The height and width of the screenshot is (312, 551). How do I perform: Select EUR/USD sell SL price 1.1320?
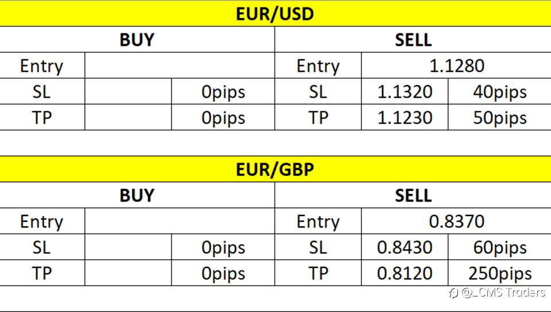[405, 91]
